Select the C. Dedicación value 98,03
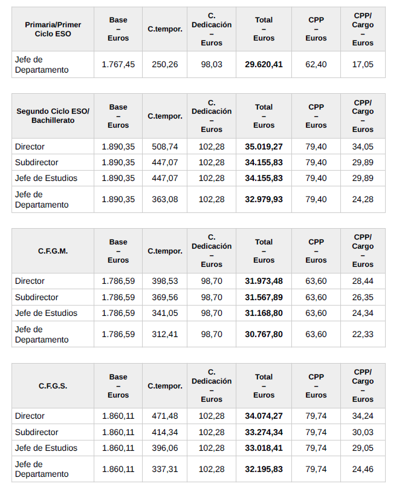The image size is (402, 501). (x=212, y=64)
